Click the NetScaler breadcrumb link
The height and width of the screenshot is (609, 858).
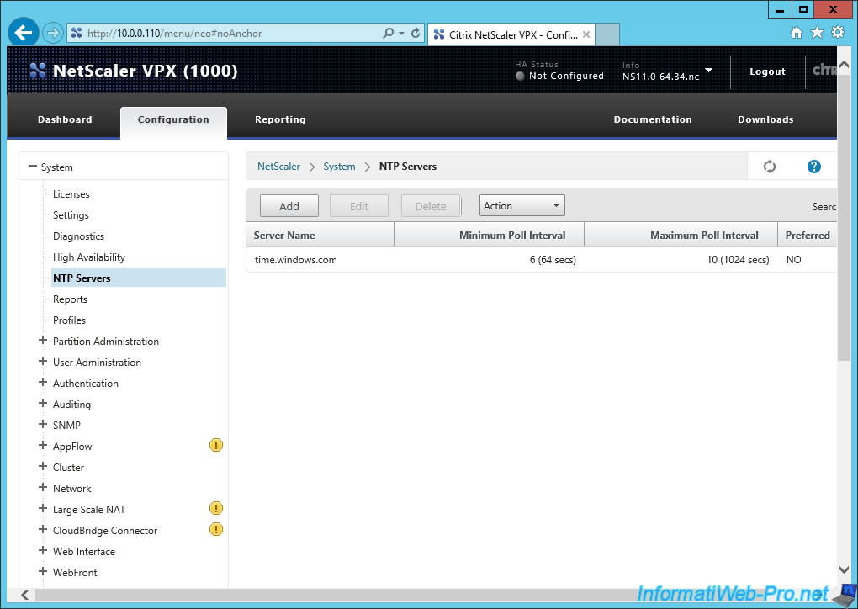click(x=278, y=167)
